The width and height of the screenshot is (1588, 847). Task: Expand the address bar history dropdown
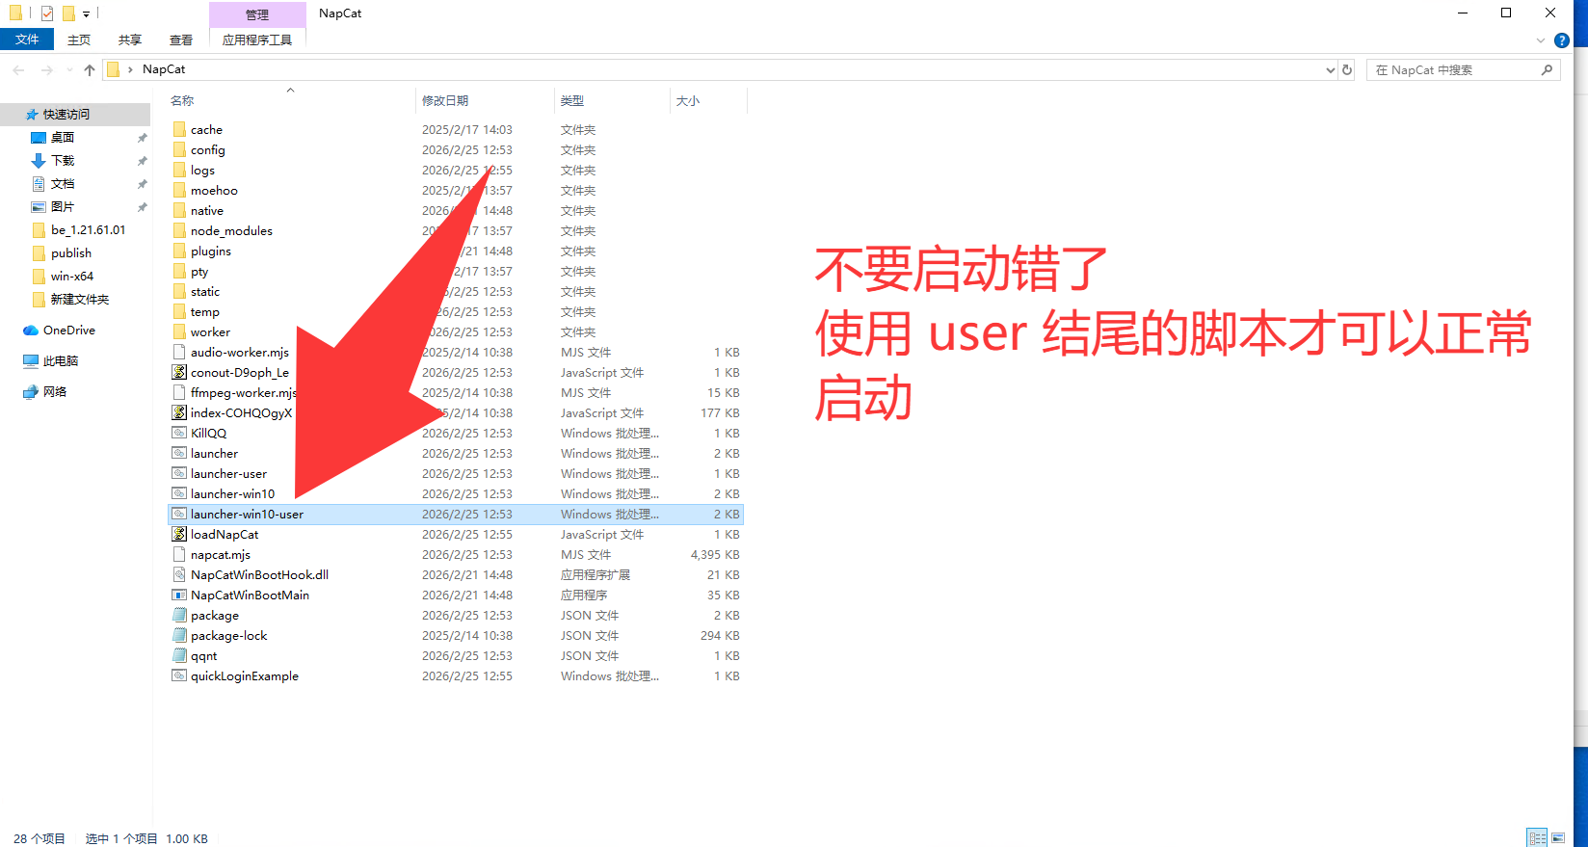[1331, 69]
